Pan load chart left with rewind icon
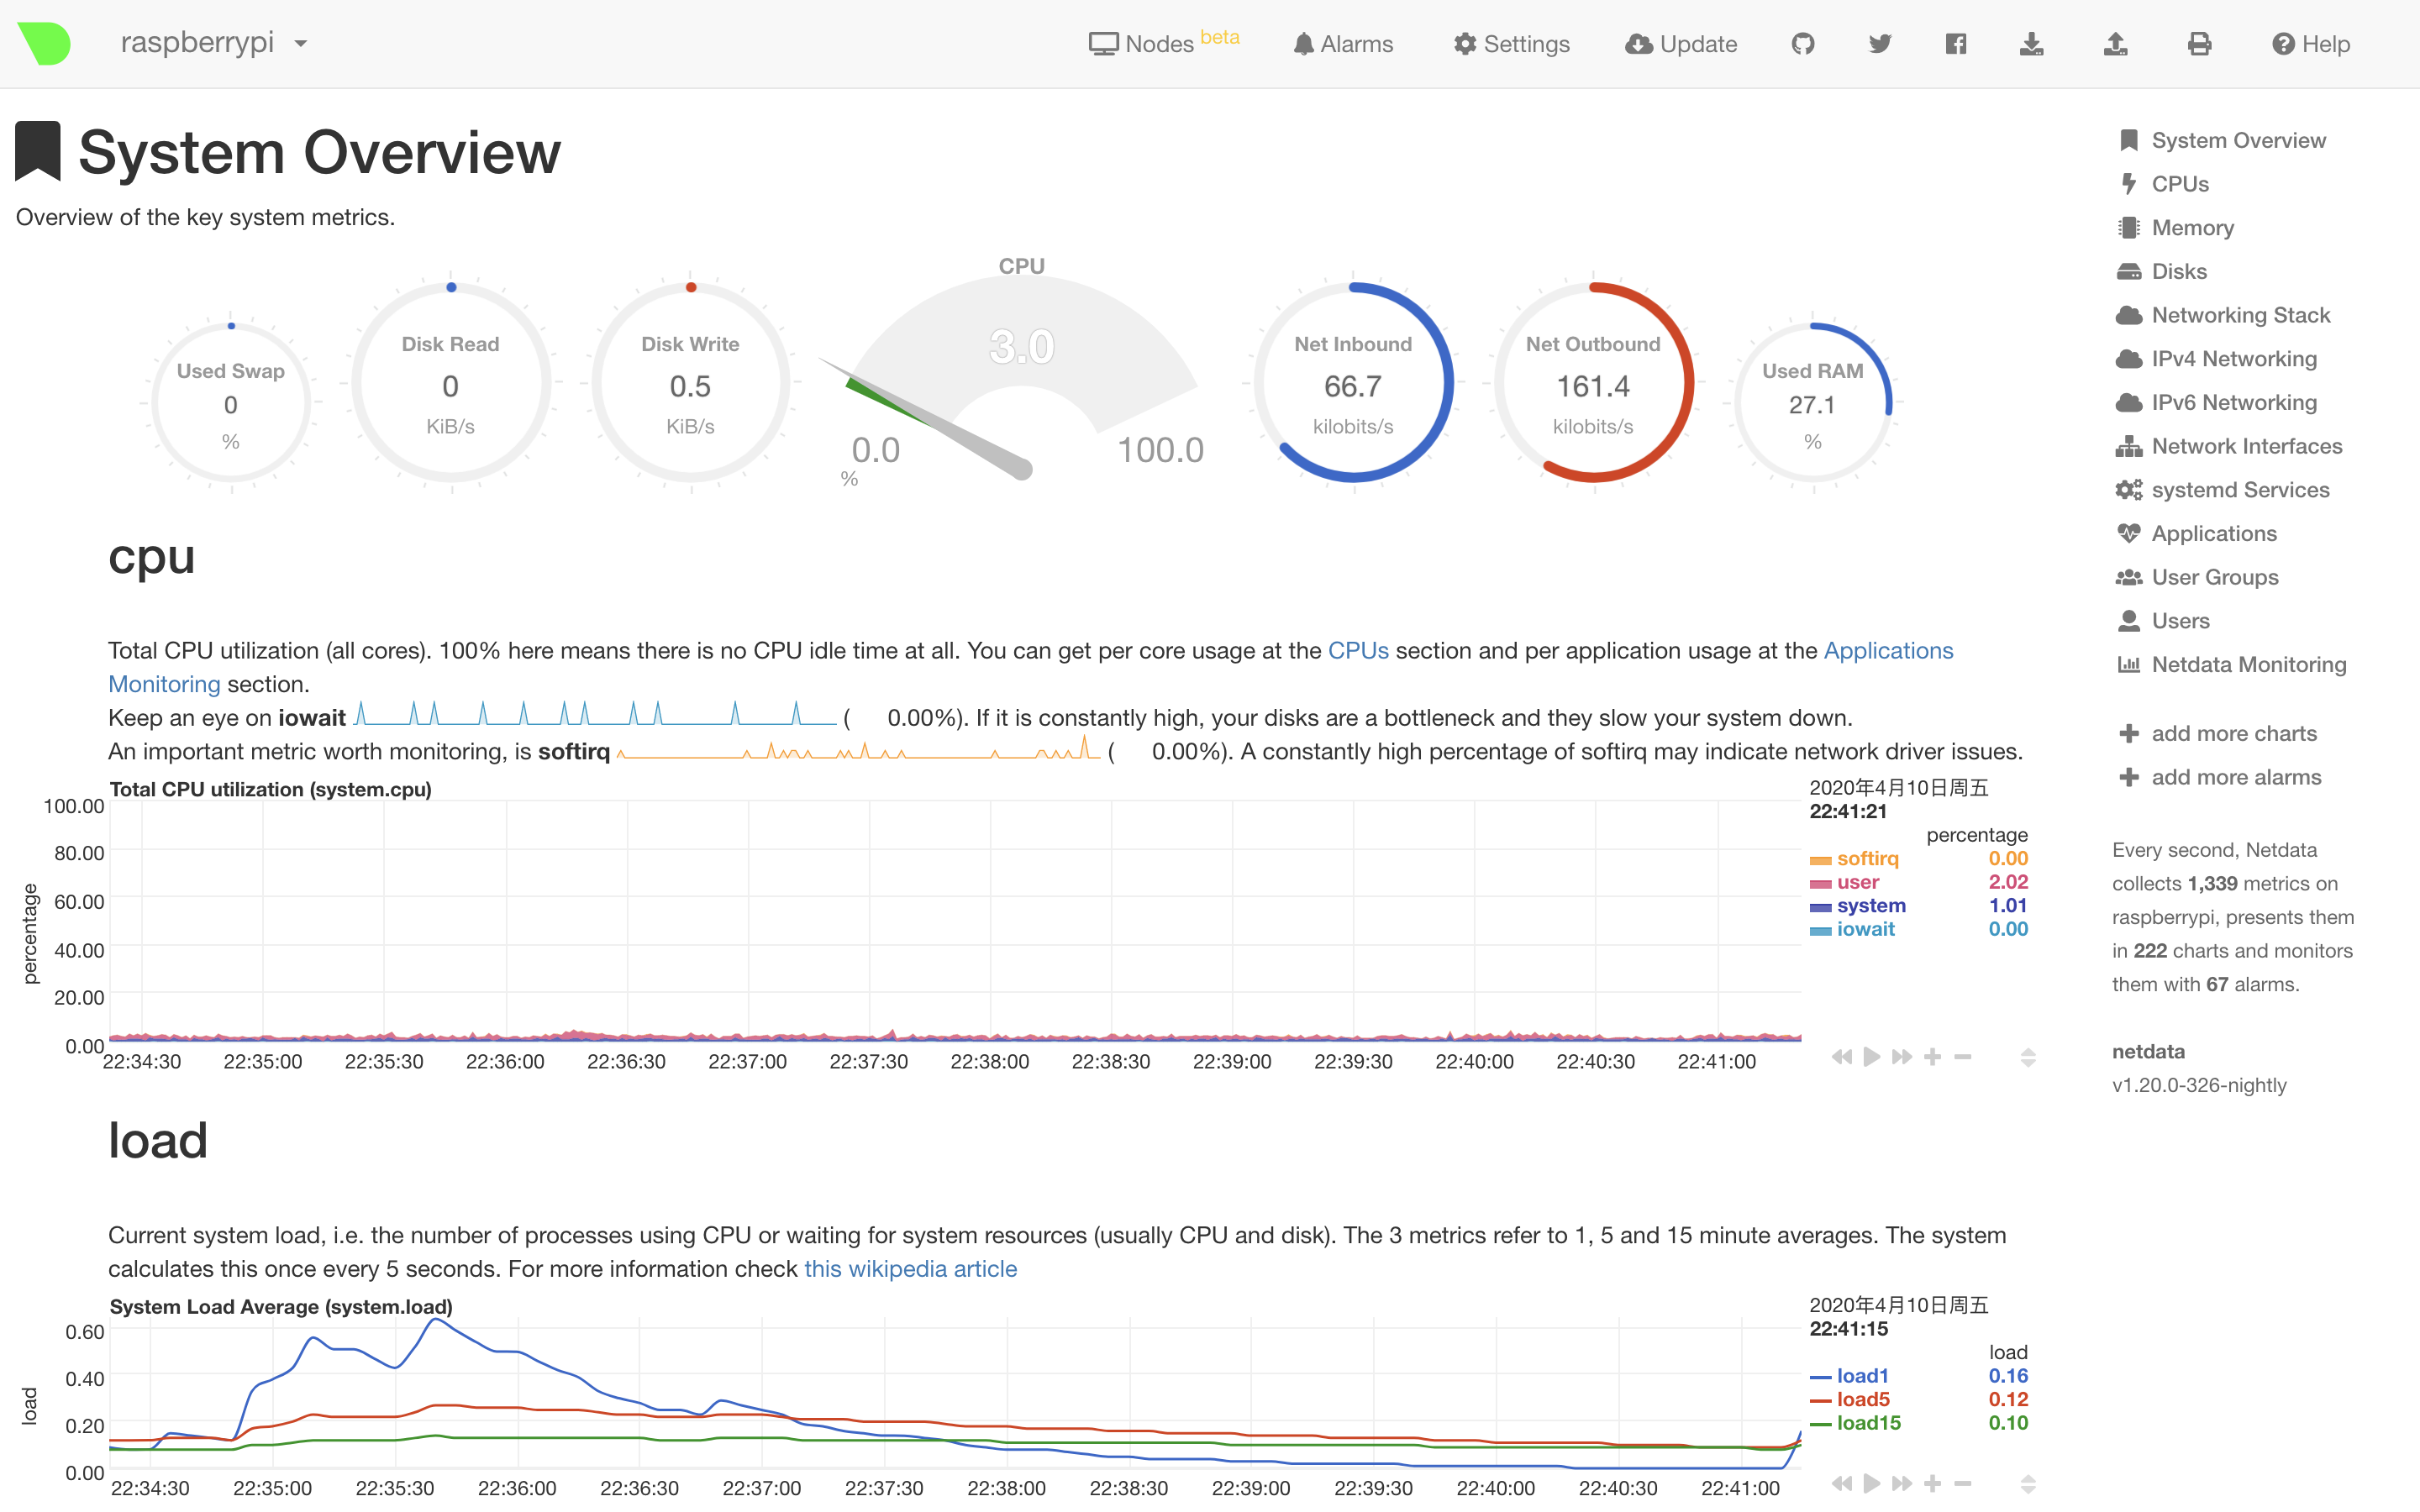Image resolution: width=2420 pixels, height=1512 pixels. 1841,1484
